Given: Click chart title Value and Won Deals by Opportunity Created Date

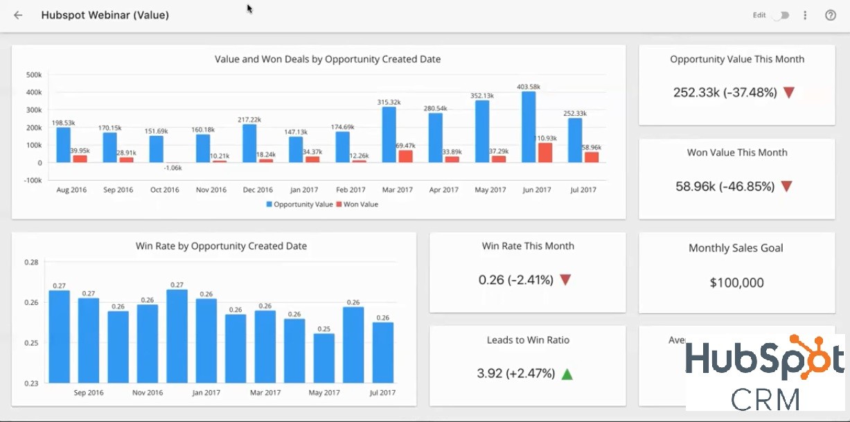Looking at the screenshot, I should pyautogui.click(x=328, y=60).
